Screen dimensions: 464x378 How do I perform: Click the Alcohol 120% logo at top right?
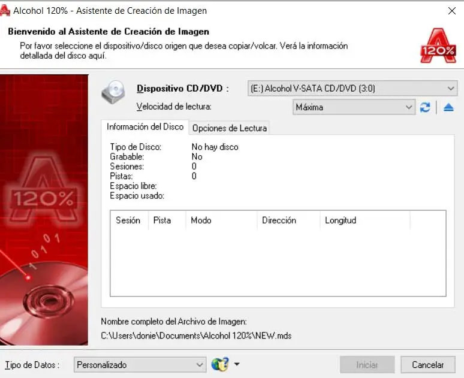click(x=438, y=46)
